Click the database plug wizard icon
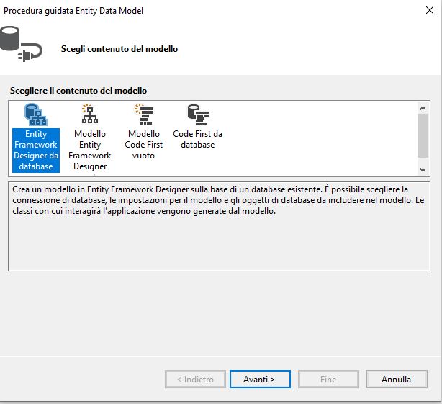The width and height of the screenshot is (442, 404). tap(21, 44)
